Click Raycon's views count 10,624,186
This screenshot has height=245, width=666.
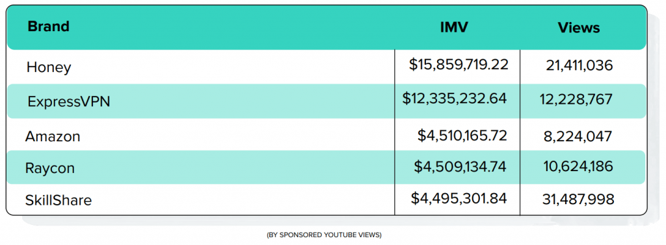[578, 167]
